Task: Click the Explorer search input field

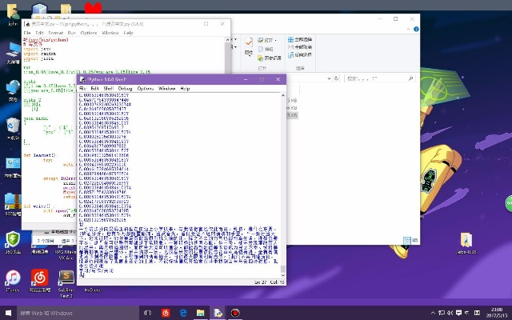Action: tap(376, 78)
